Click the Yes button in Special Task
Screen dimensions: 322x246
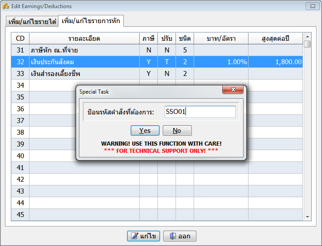tap(145, 131)
